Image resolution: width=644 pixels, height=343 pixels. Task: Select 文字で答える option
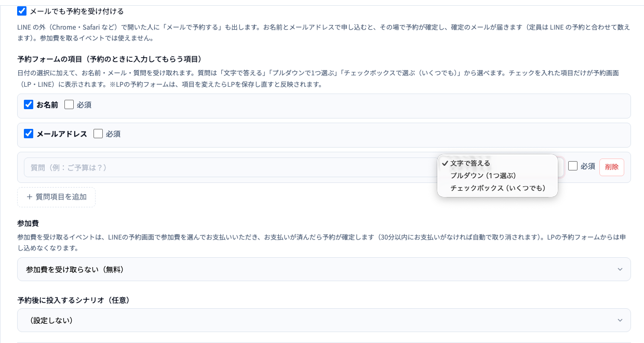pyautogui.click(x=498, y=163)
